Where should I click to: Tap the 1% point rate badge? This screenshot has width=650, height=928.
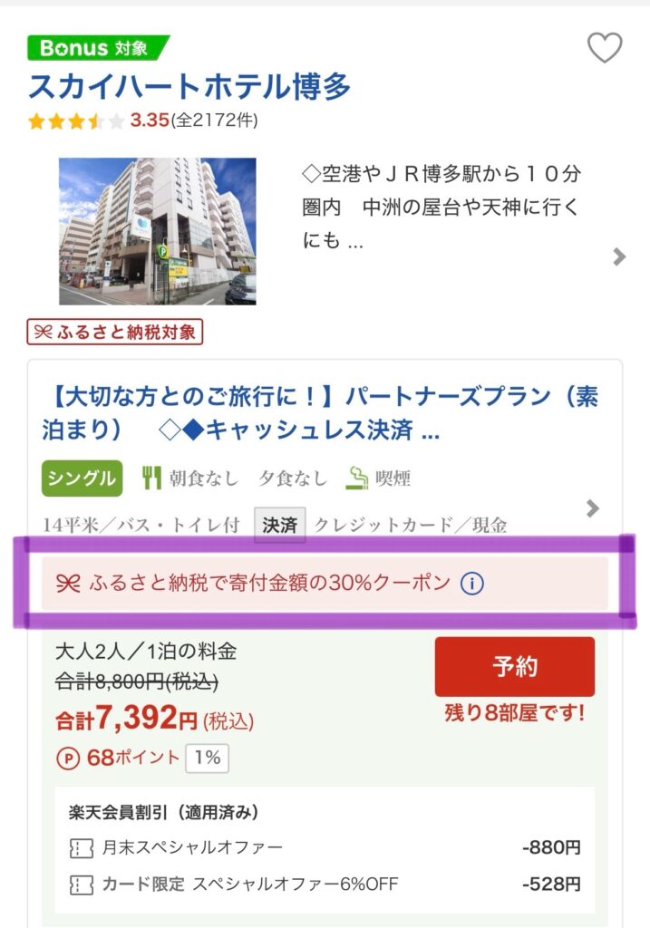click(x=208, y=758)
